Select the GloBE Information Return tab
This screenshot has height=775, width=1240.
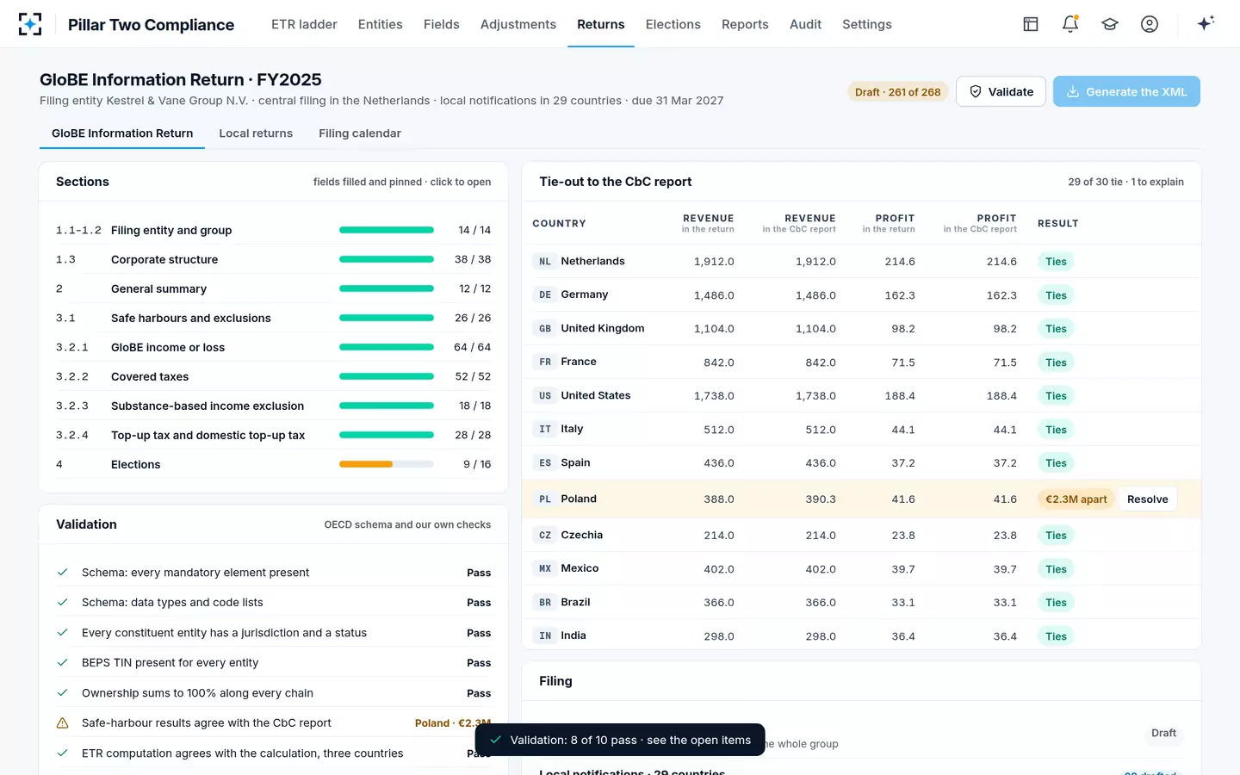(122, 133)
